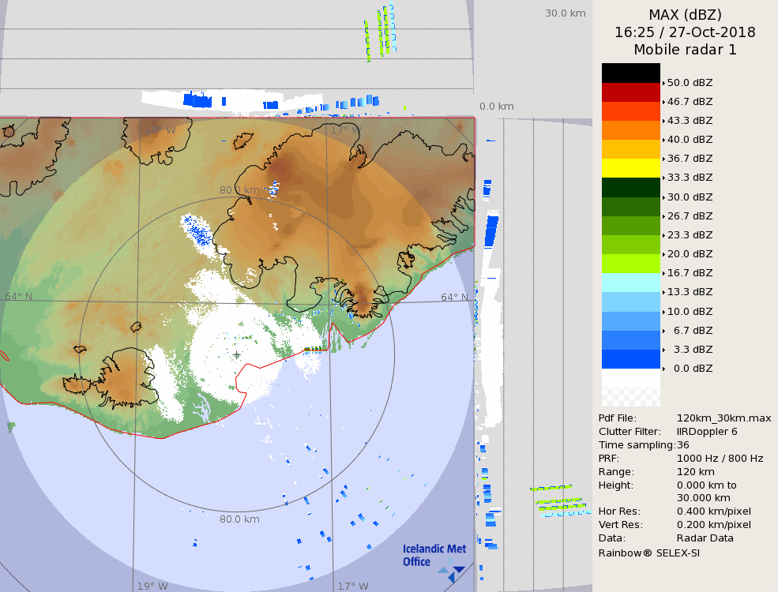Click the left 64° N latitude label
The image size is (778, 592).
click(19, 297)
